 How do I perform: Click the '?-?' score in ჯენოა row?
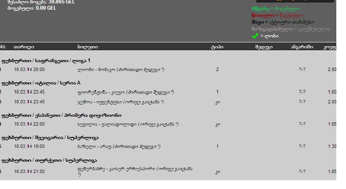pyautogui.click(x=302, y=102)
